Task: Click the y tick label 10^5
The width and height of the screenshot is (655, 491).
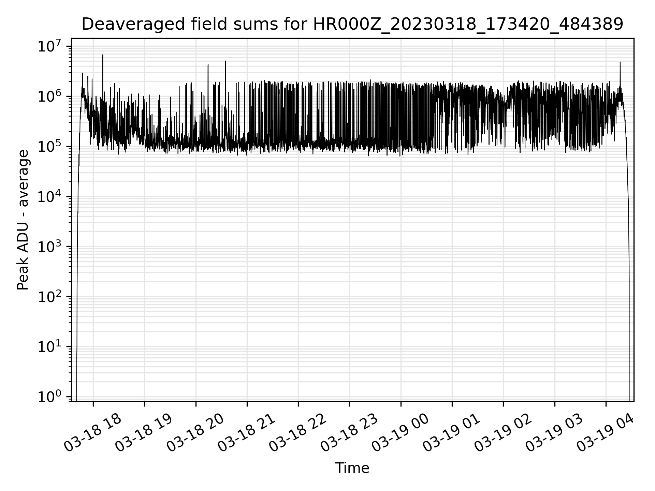Action: (49, 146)
